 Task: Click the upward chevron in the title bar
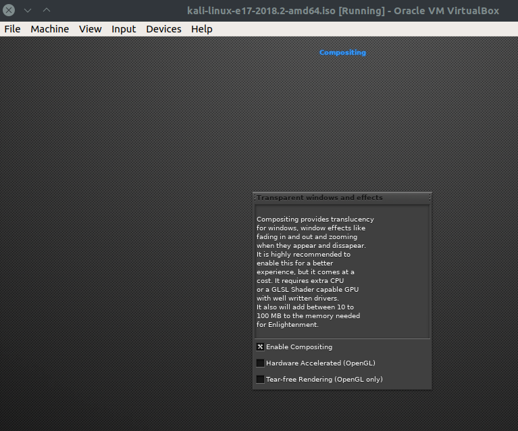47,10
